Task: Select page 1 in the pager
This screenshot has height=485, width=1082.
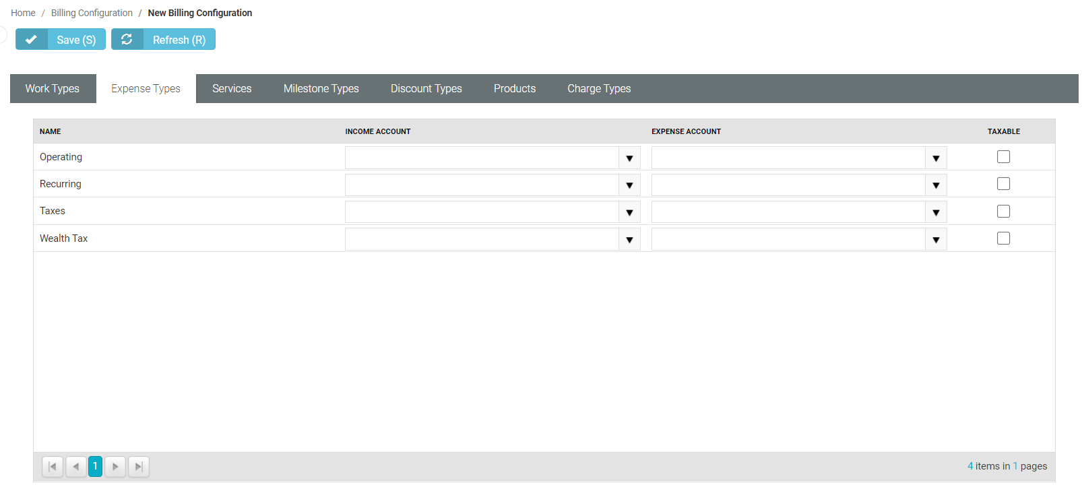Action: [x=95, y=466]
